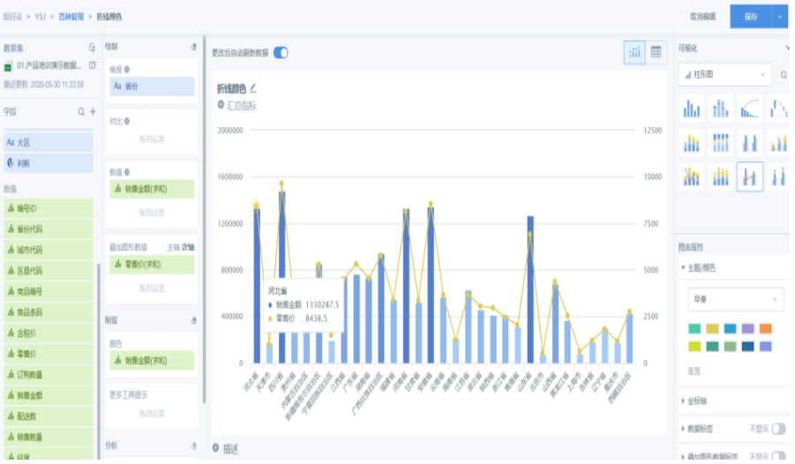Search fields with the 字段 magnifier icon
795x464 pixels.
click(x=81, y=111)
